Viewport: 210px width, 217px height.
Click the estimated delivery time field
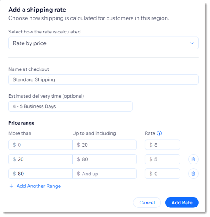coord(70,106)
